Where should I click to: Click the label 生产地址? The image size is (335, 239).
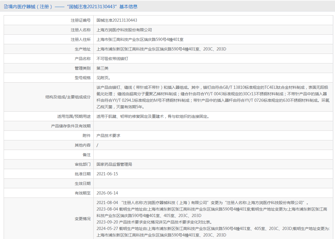(83, 49)
